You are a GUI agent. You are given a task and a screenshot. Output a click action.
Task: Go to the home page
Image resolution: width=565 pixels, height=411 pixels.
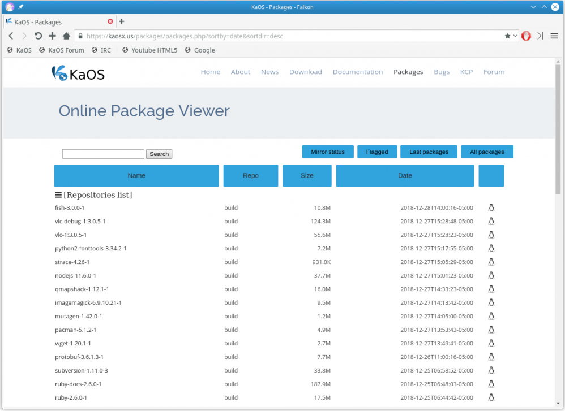66,36
